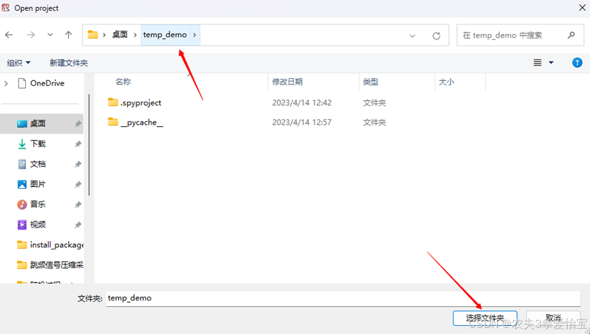Go forward with the right arrow
The image size is (590, 334).
pyautogui.click(x=31, y=35)
